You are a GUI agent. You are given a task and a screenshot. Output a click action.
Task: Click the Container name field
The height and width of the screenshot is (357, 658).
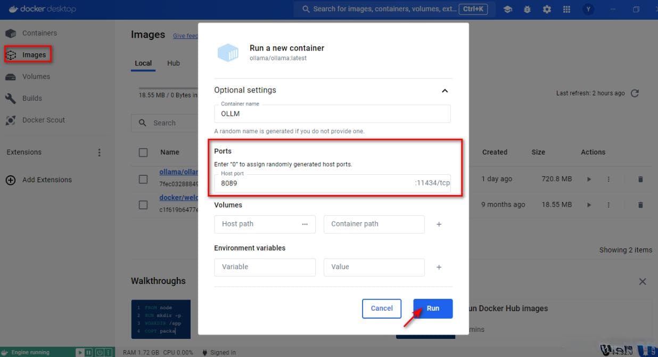pyautogui.click(x=332, y=113)
